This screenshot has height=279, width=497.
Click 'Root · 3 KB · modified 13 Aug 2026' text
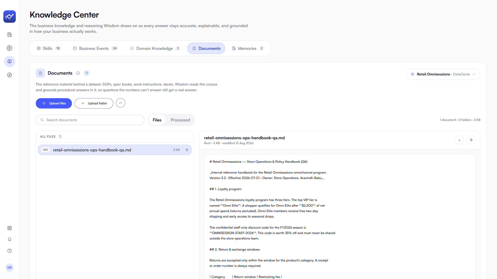(x=229, y=143)
